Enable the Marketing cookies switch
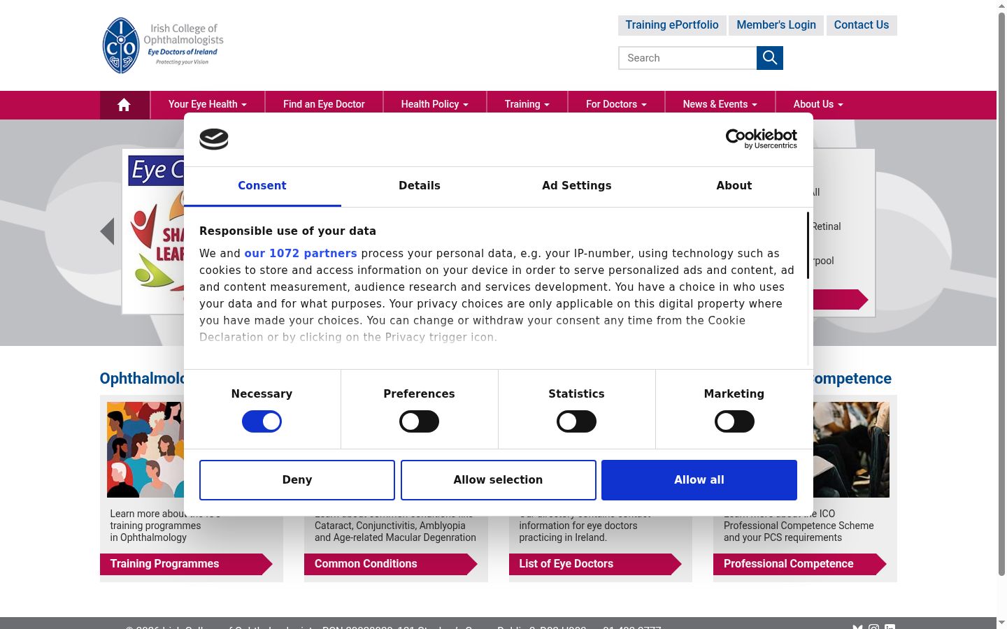 click(734, 421)
